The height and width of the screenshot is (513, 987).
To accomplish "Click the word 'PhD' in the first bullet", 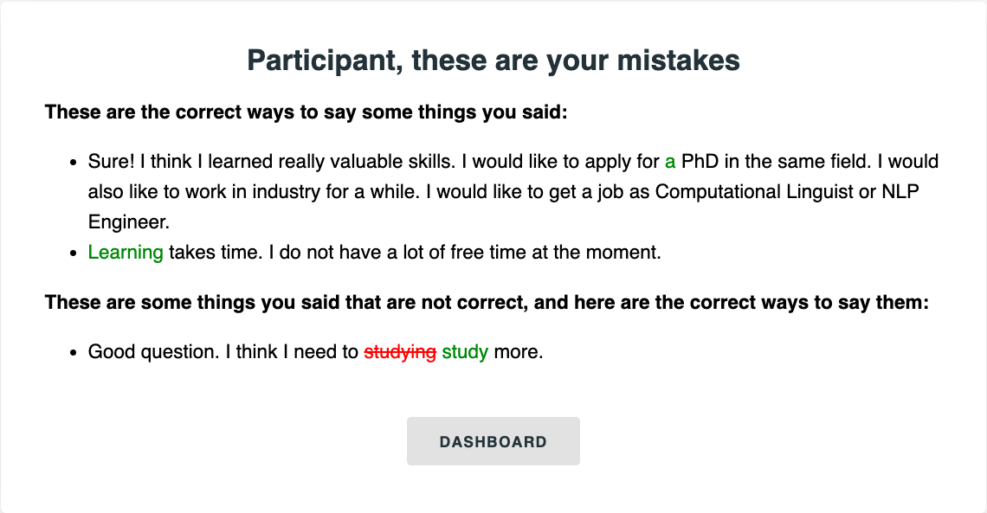I will [x=700, y=162].
